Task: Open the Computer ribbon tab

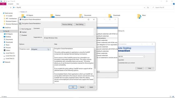Action: click(x=10, y=4)
